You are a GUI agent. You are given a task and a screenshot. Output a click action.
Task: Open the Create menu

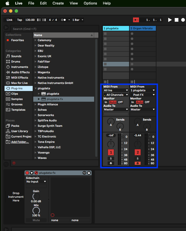point(58,3)
